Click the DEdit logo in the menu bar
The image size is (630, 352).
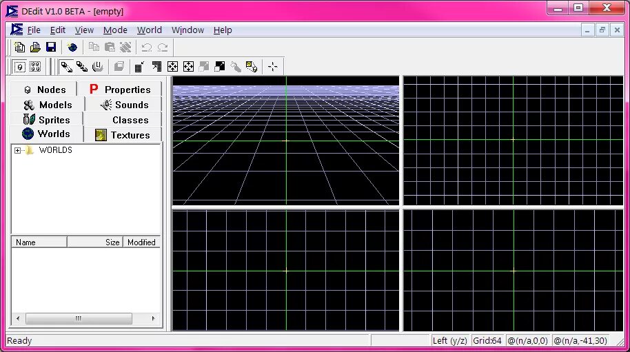(x=17, y=30)
